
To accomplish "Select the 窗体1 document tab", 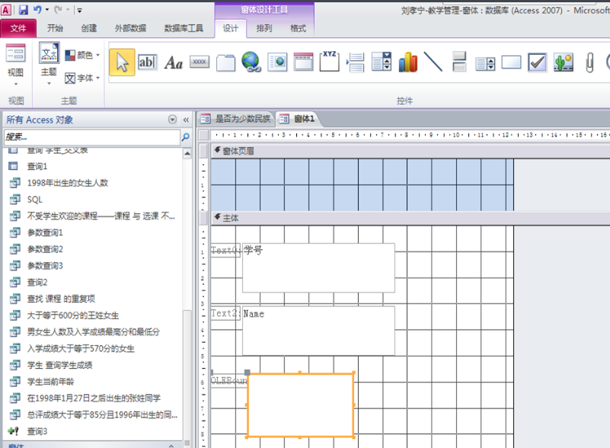I will (x=298, y=119).
